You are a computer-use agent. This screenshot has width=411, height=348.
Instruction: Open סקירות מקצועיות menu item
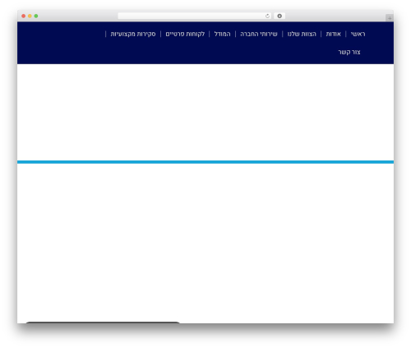[x=133, y=34]
